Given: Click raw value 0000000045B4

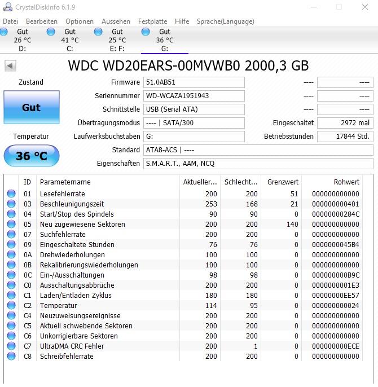Looking at the screenshot, I should [x=336, y=245].
